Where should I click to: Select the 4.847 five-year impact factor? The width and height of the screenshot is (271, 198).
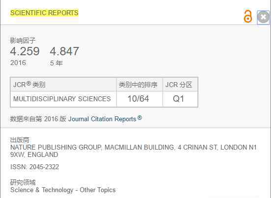click(x=64, y=51)
